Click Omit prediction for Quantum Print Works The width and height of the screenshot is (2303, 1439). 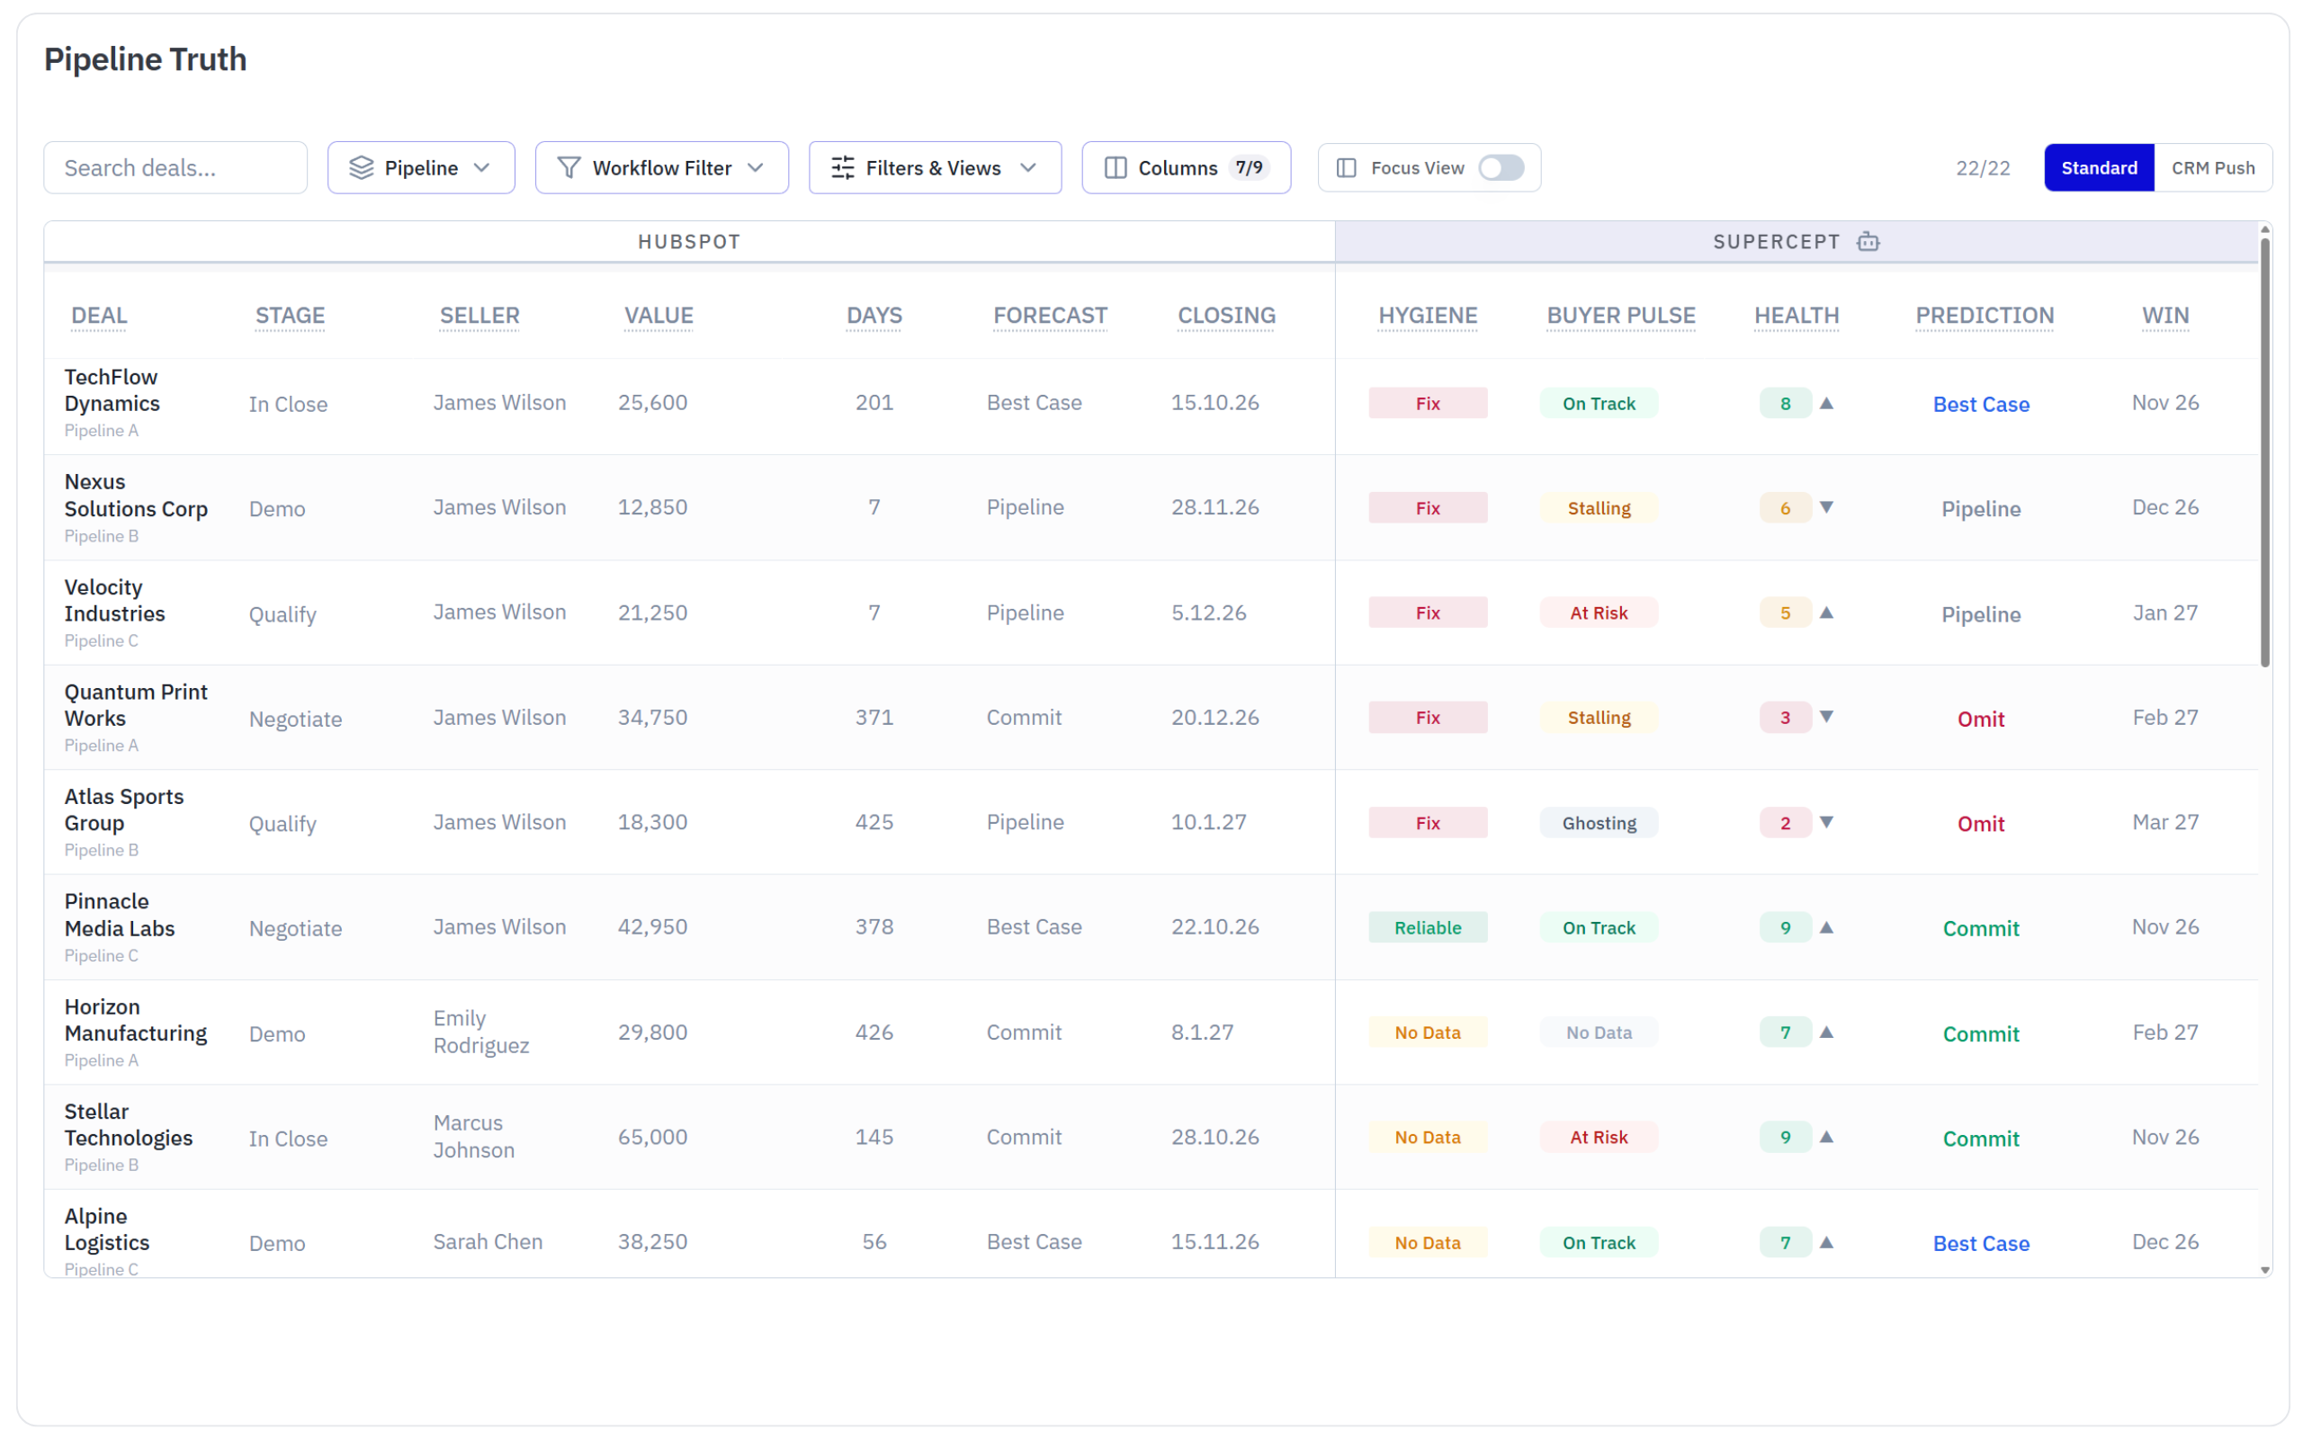tap(1980, 719)
